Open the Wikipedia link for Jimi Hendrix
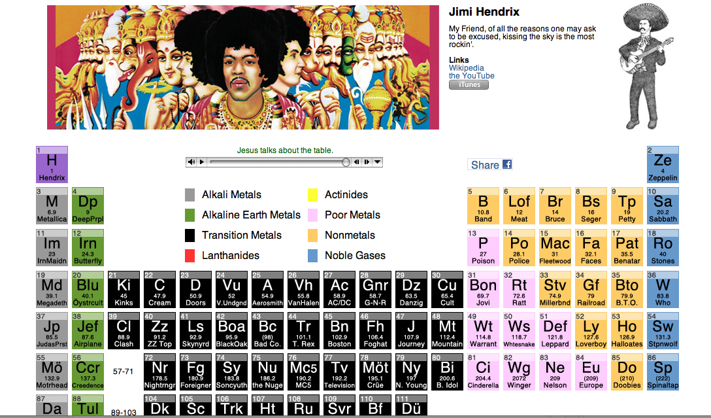 (x=466, y=68)
